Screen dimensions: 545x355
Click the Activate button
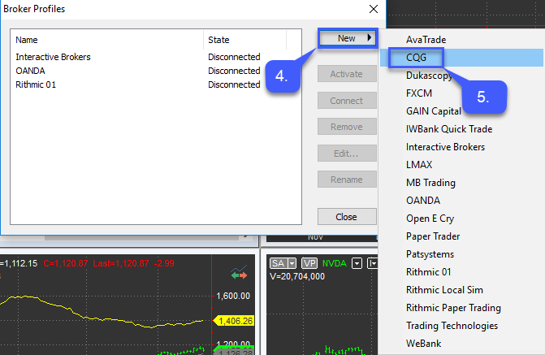(347, 74)
